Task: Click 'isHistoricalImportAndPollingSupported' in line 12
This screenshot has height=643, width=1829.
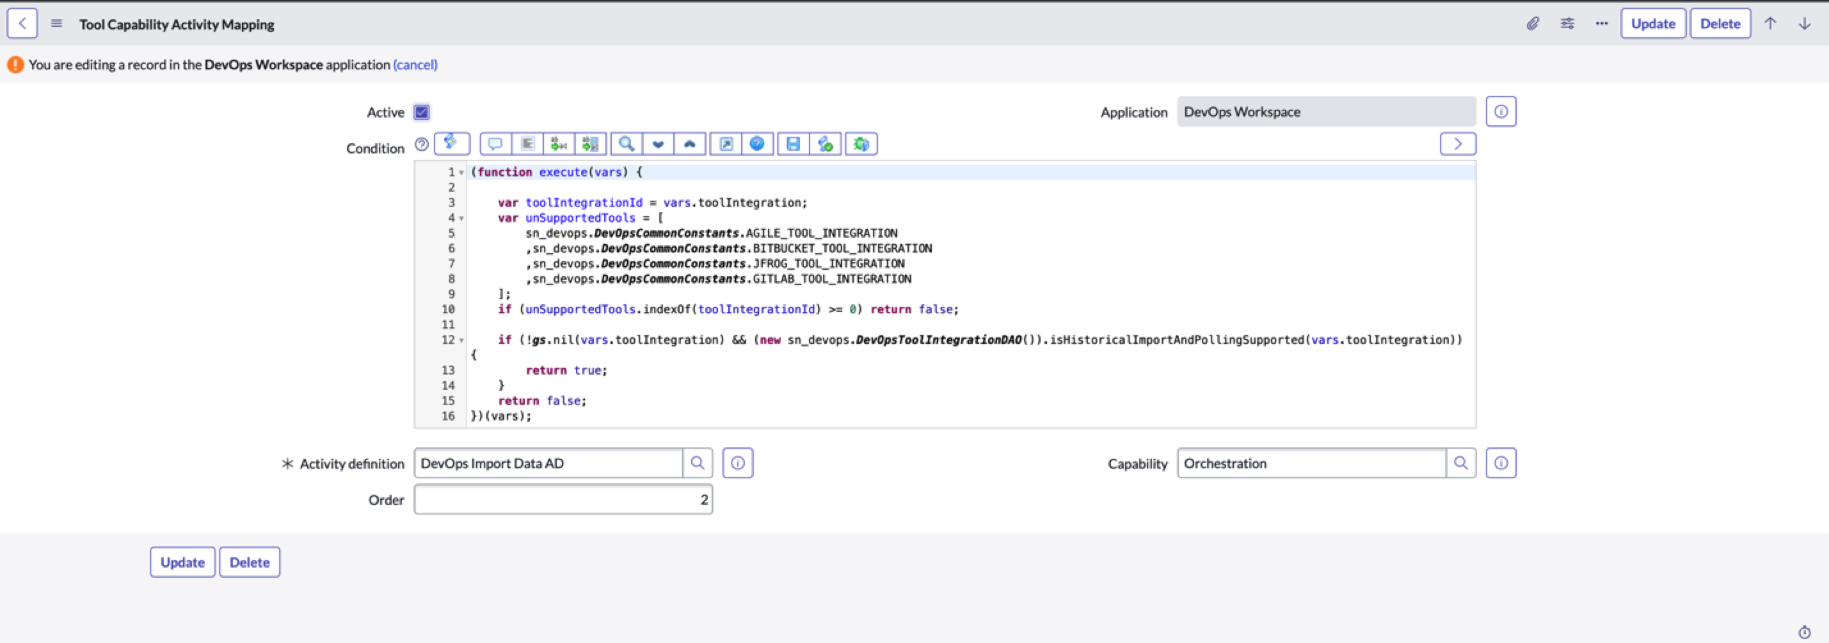Action: [x=1176, y=340]
